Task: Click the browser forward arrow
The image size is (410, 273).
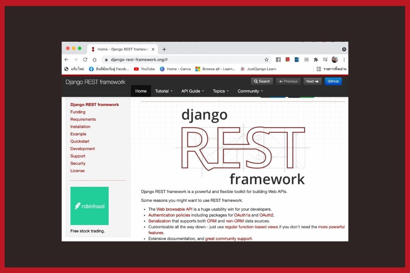Action: coord(76,59)
